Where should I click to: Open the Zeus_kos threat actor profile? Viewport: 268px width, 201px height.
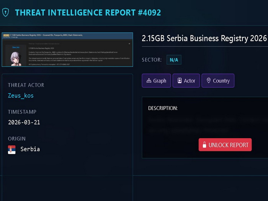(21, 96)
